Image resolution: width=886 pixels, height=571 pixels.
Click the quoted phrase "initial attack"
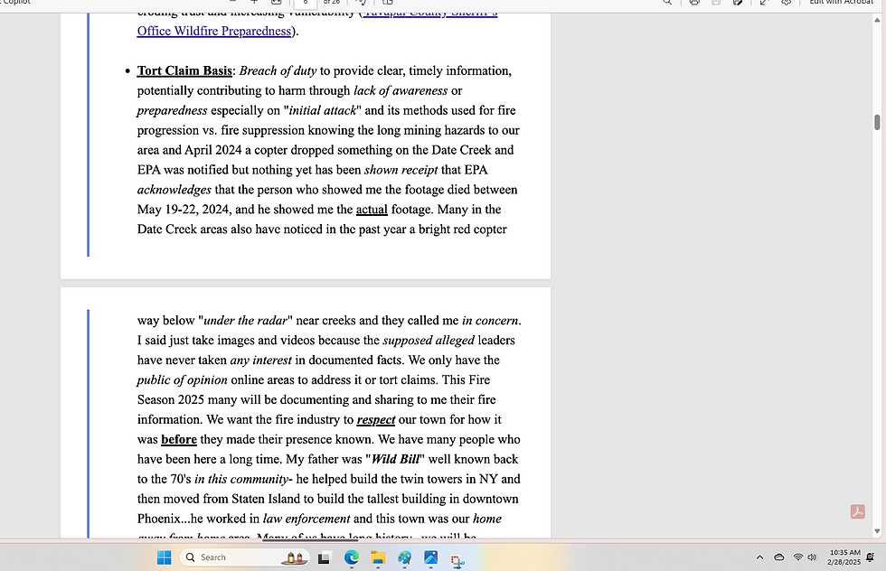pyautogui.click(x=323, y=110)
